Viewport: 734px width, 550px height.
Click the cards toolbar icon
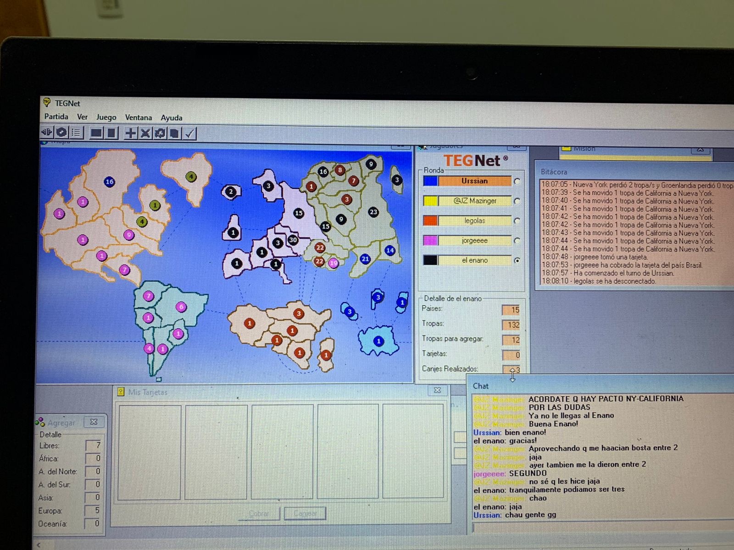[x=174, y=134]
